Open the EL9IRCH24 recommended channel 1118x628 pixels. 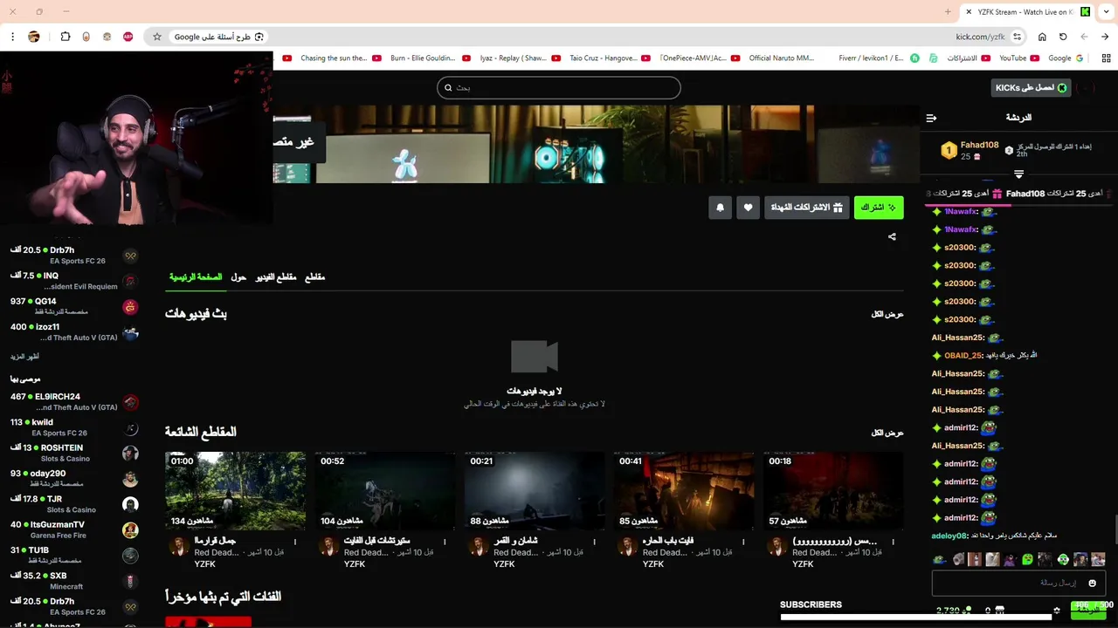click(x=74, y=402)
